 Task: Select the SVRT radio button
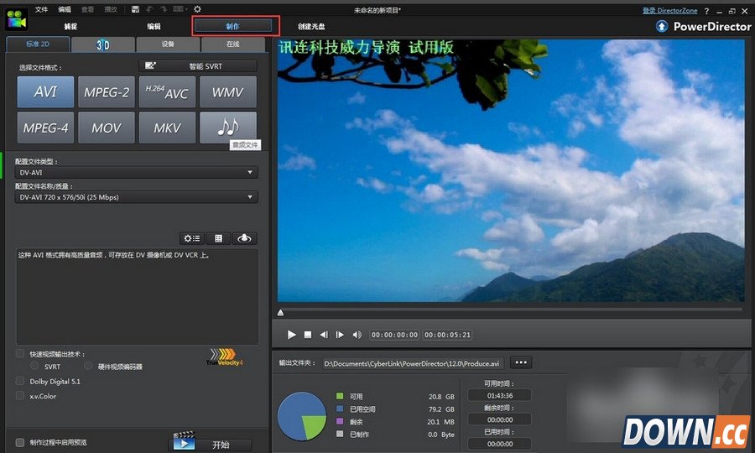pos(34,367)
